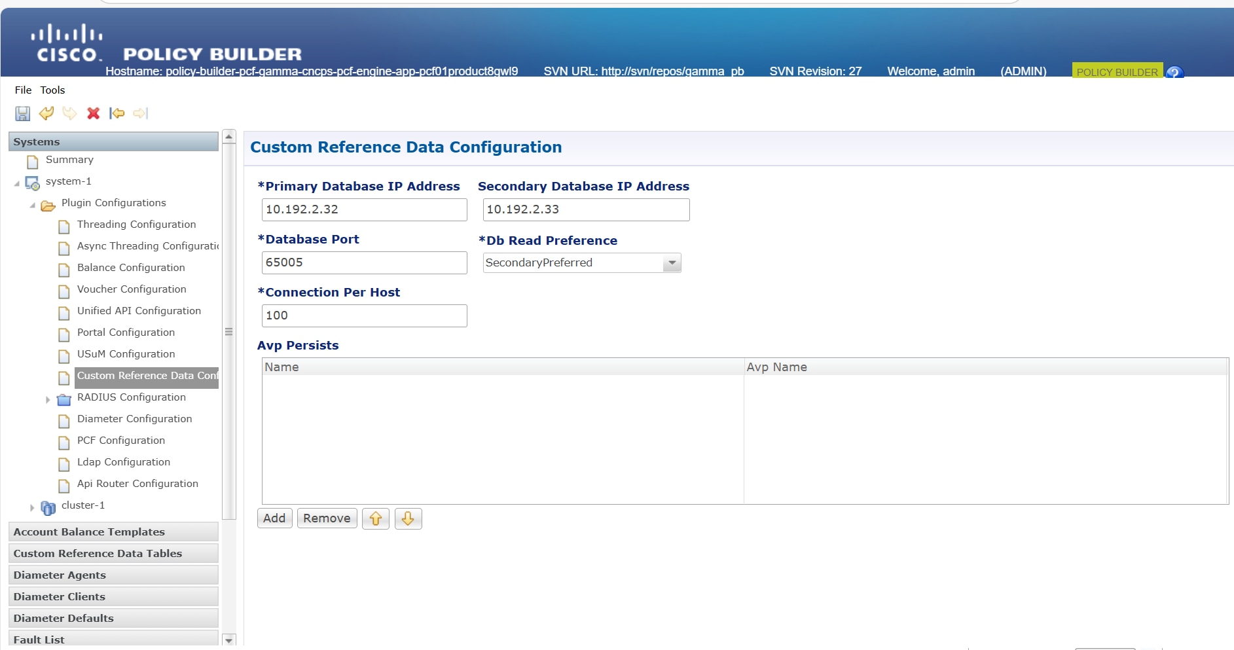Image resolution: width=1234 pixels, height=650 pixels.
Task: Click the back-to-first arrow toolbar icon
Action: coord(117,114)
